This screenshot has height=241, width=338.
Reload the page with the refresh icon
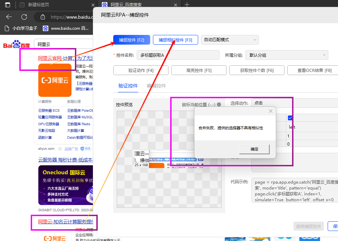24,17
